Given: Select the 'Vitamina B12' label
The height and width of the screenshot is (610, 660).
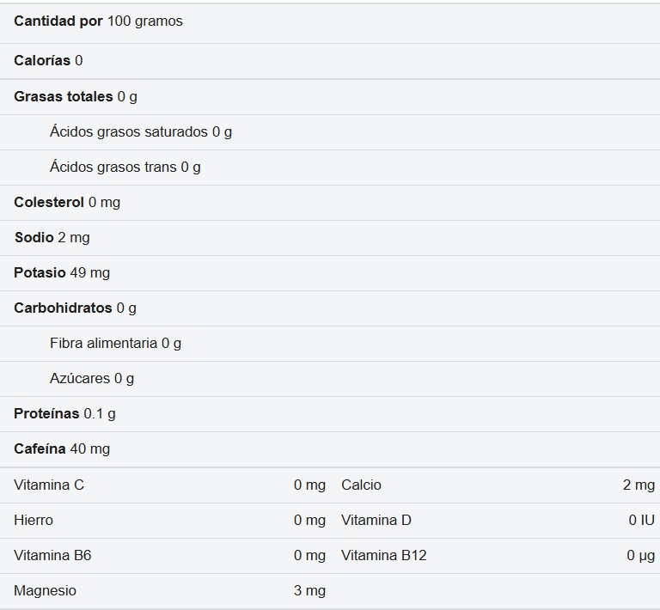Looking at the screenshot, I should 383,556.
